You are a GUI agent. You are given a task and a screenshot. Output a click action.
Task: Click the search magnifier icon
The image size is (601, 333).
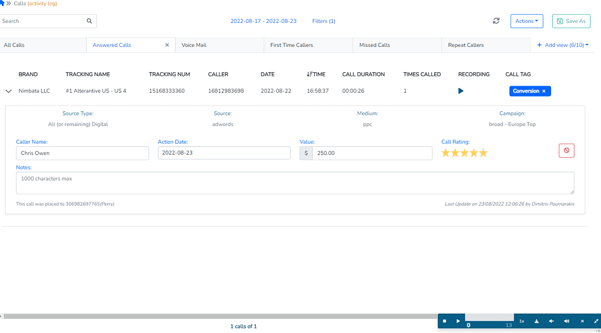89,21
